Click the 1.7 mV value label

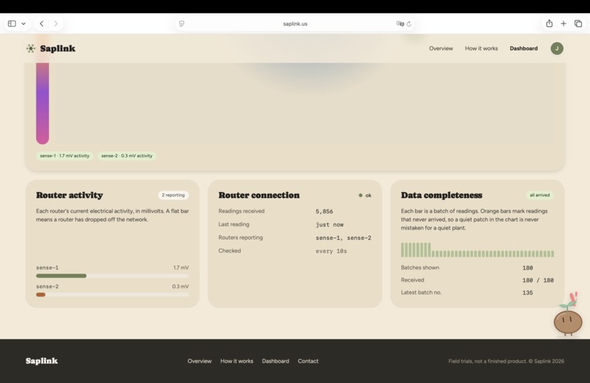pyautogui.click(x=181, y=268)
